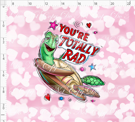This screenshot has height=122, width=135.
Task: Click the 18 mark on the horizontal ruler
Action: pyautogui.click(x=96, y=4)
